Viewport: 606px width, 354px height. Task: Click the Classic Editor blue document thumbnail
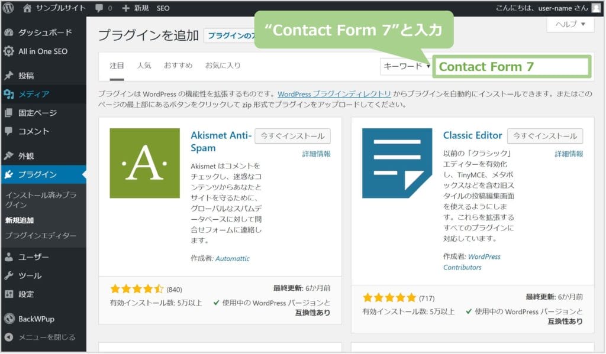tap(397, 163)
